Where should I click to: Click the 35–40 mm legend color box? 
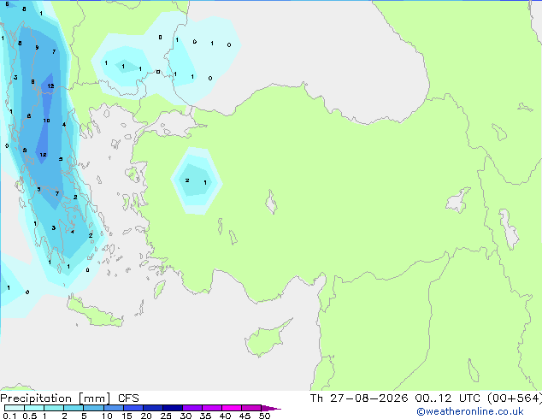[212, 408]
